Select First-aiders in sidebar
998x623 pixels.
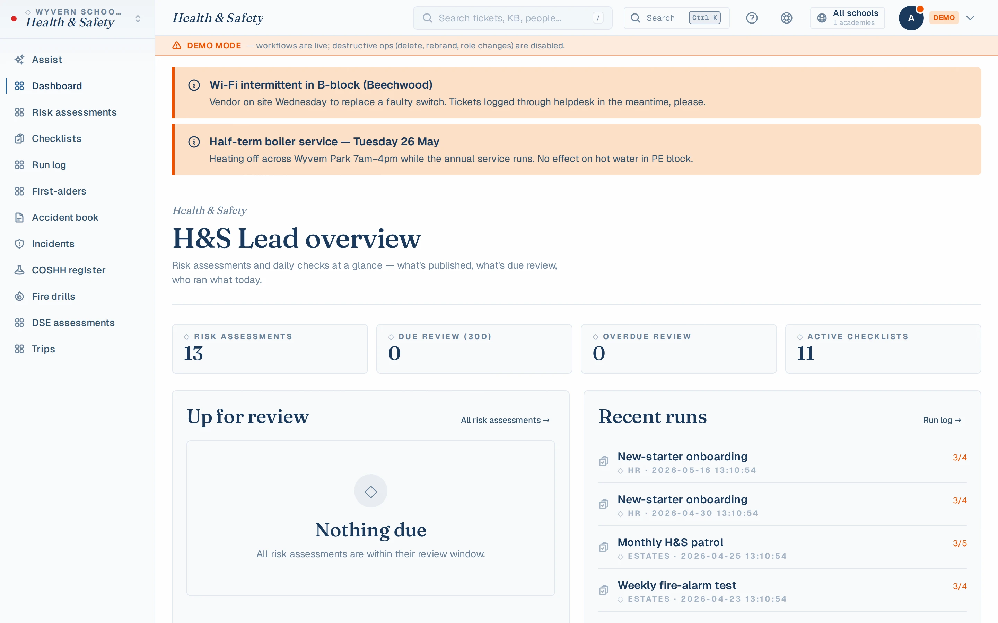pyautogui.click(x=78, y=191)
